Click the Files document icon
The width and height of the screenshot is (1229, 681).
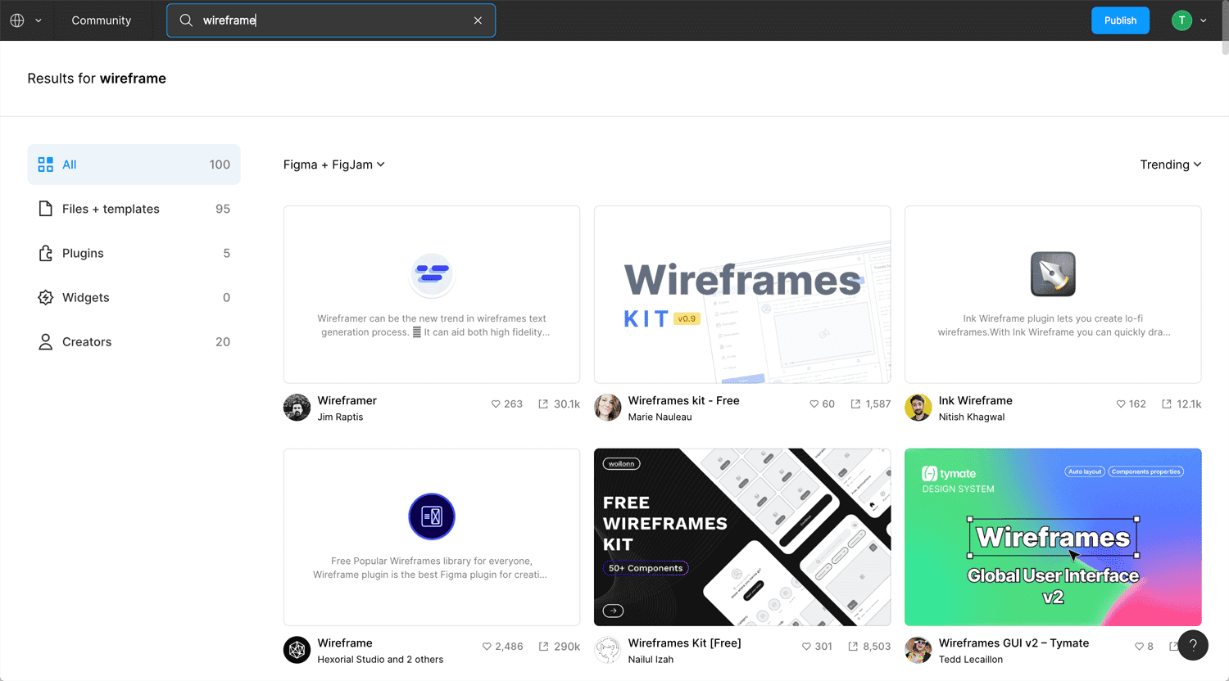click(46, 209)
